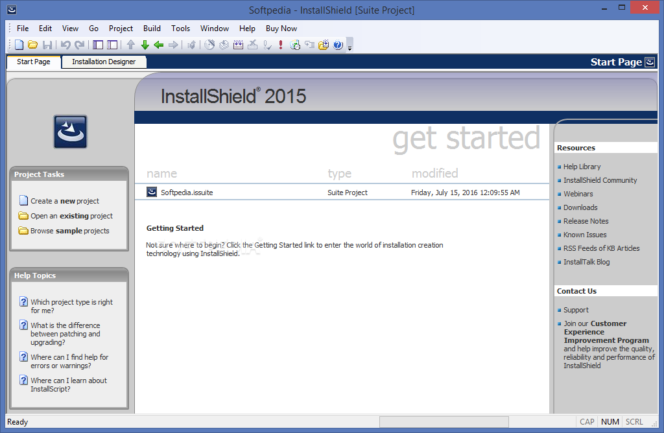Open RSS Feeds of KB Articles link

(601, 248)
